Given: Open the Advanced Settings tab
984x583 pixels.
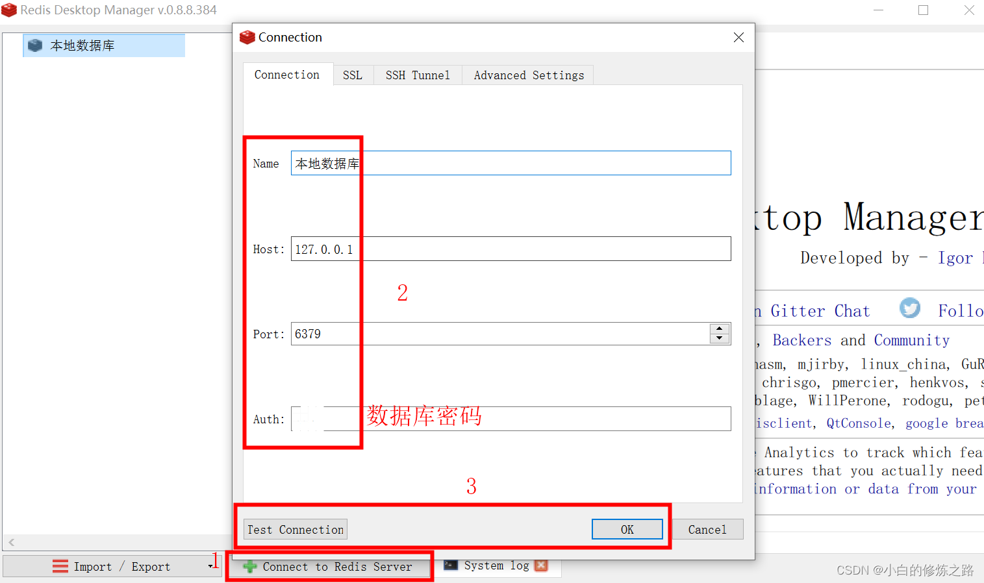Looking at the screenshot, I should pos(529,75).
